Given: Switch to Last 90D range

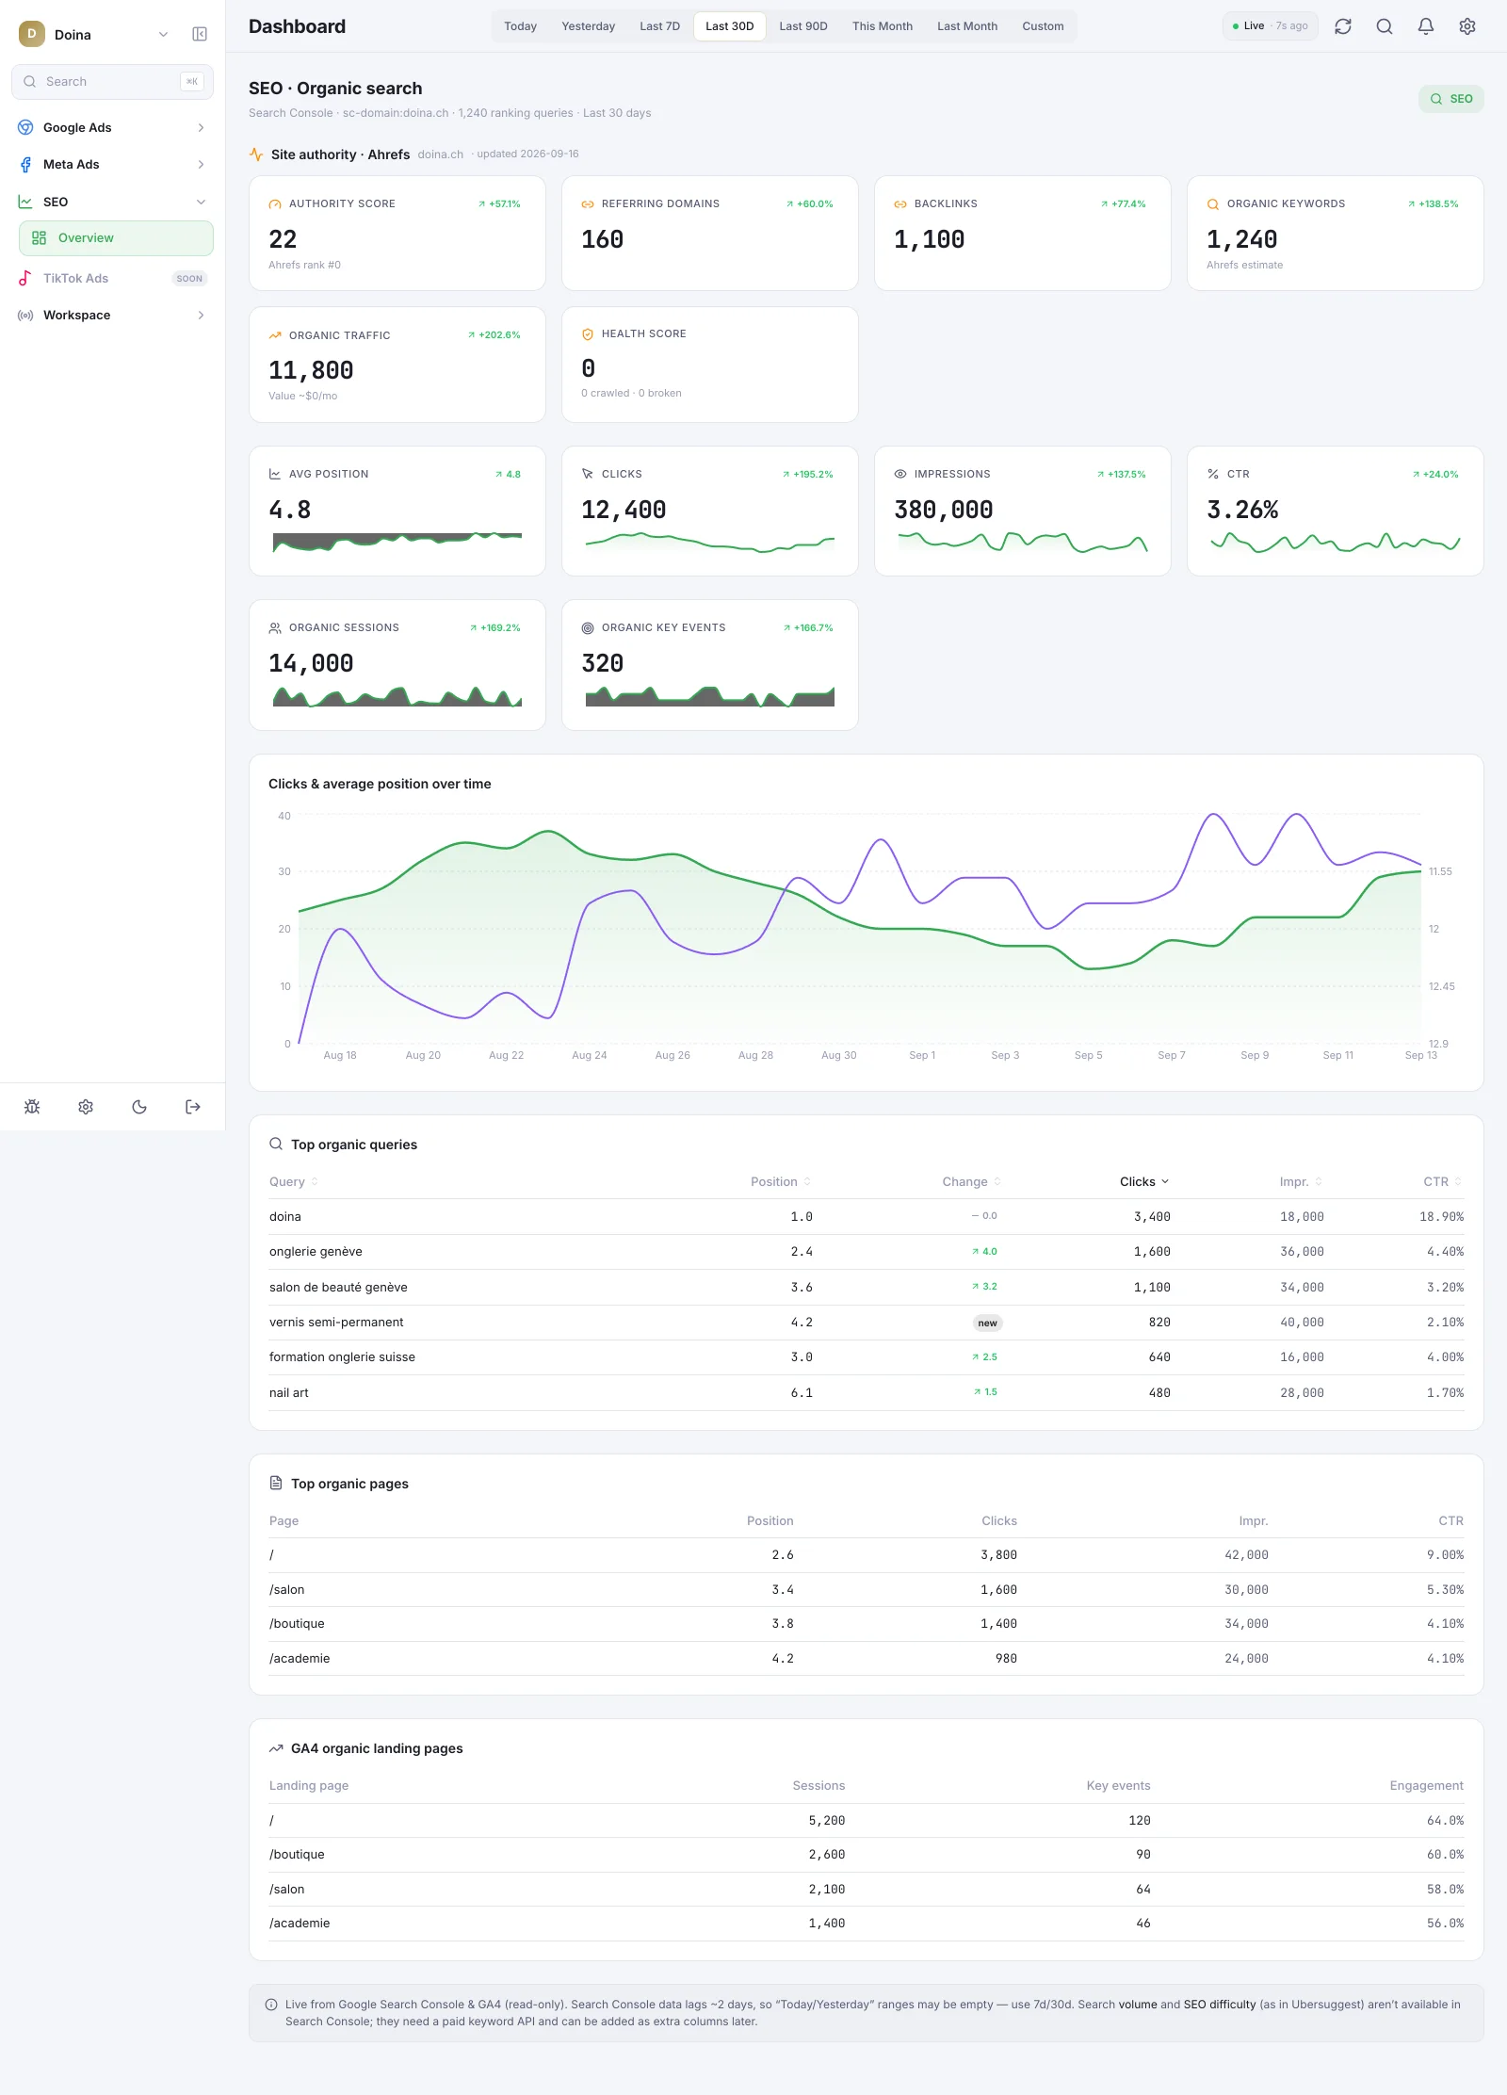Looking at the screenshot, I should (x=803, y=26).
